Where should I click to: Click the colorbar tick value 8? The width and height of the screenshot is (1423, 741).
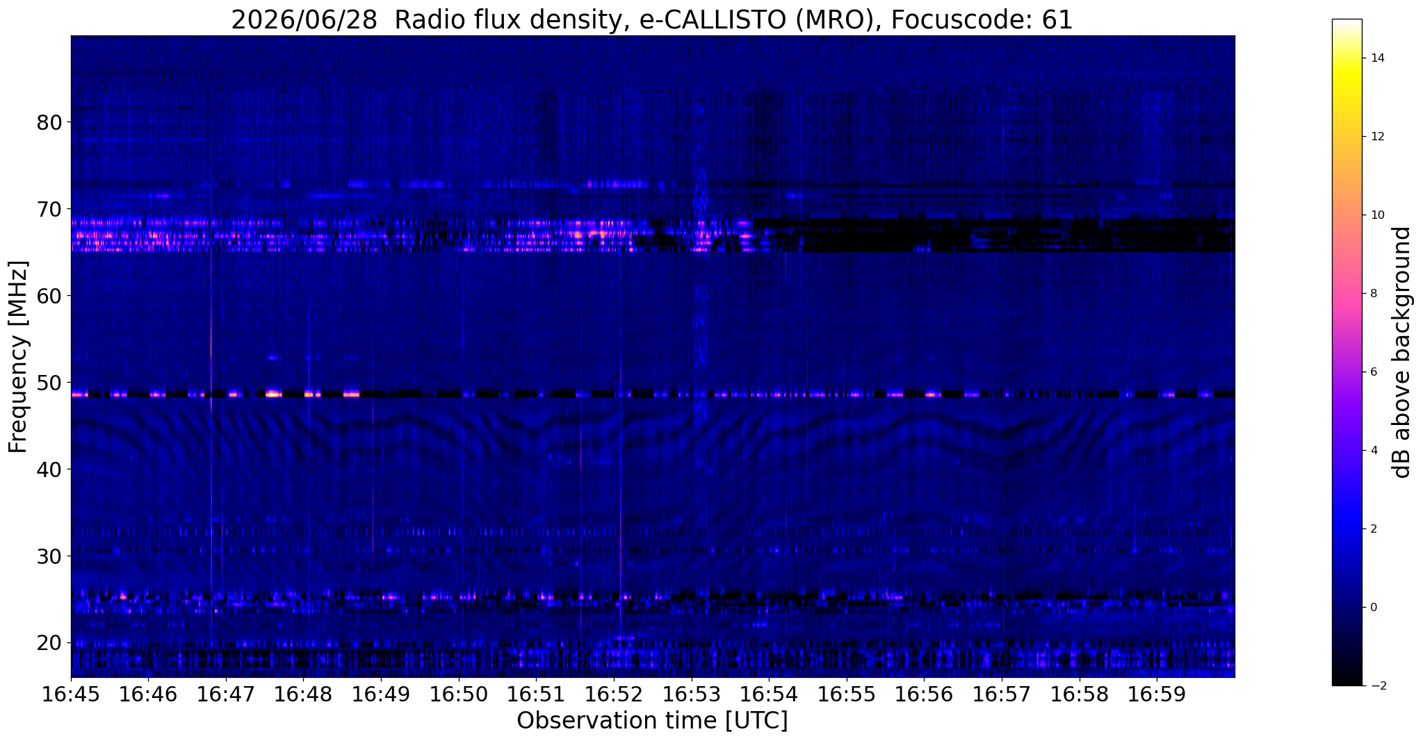click(x=1374, y=294)
